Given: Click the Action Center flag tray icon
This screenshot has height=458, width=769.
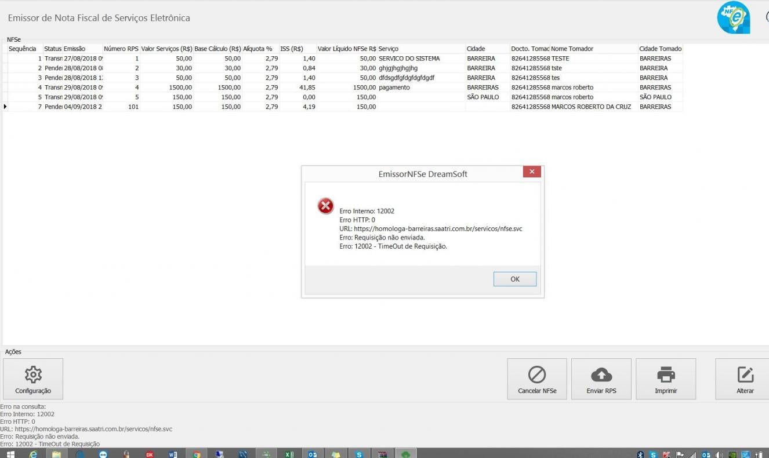Looking at the screenshot, I should click(680, 455).
